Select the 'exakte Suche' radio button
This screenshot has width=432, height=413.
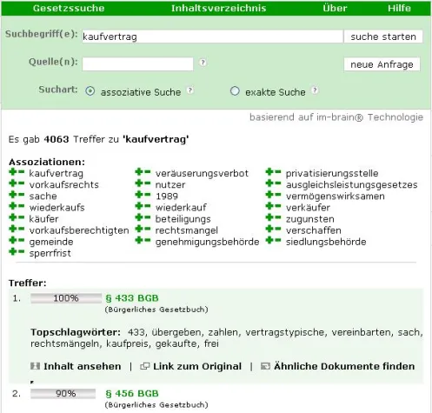[x=235, y=91]
